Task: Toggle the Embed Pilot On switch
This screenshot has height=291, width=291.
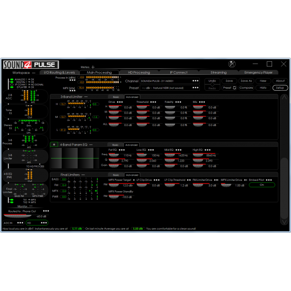Action: pyautogui.click(x=262, y=185)
